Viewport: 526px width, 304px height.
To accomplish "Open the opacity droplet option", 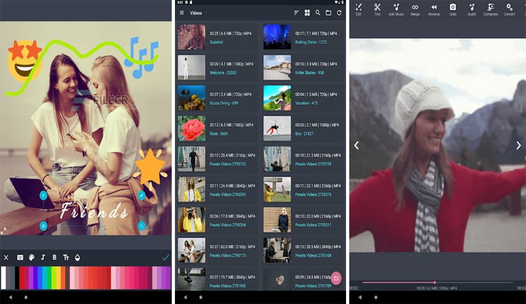I will click(77, 257).
